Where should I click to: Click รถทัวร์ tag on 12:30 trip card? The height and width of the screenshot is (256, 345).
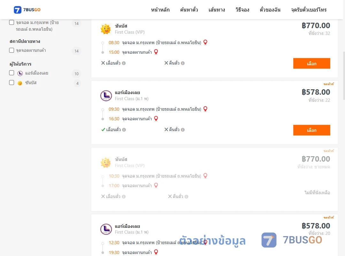(328, 217)
